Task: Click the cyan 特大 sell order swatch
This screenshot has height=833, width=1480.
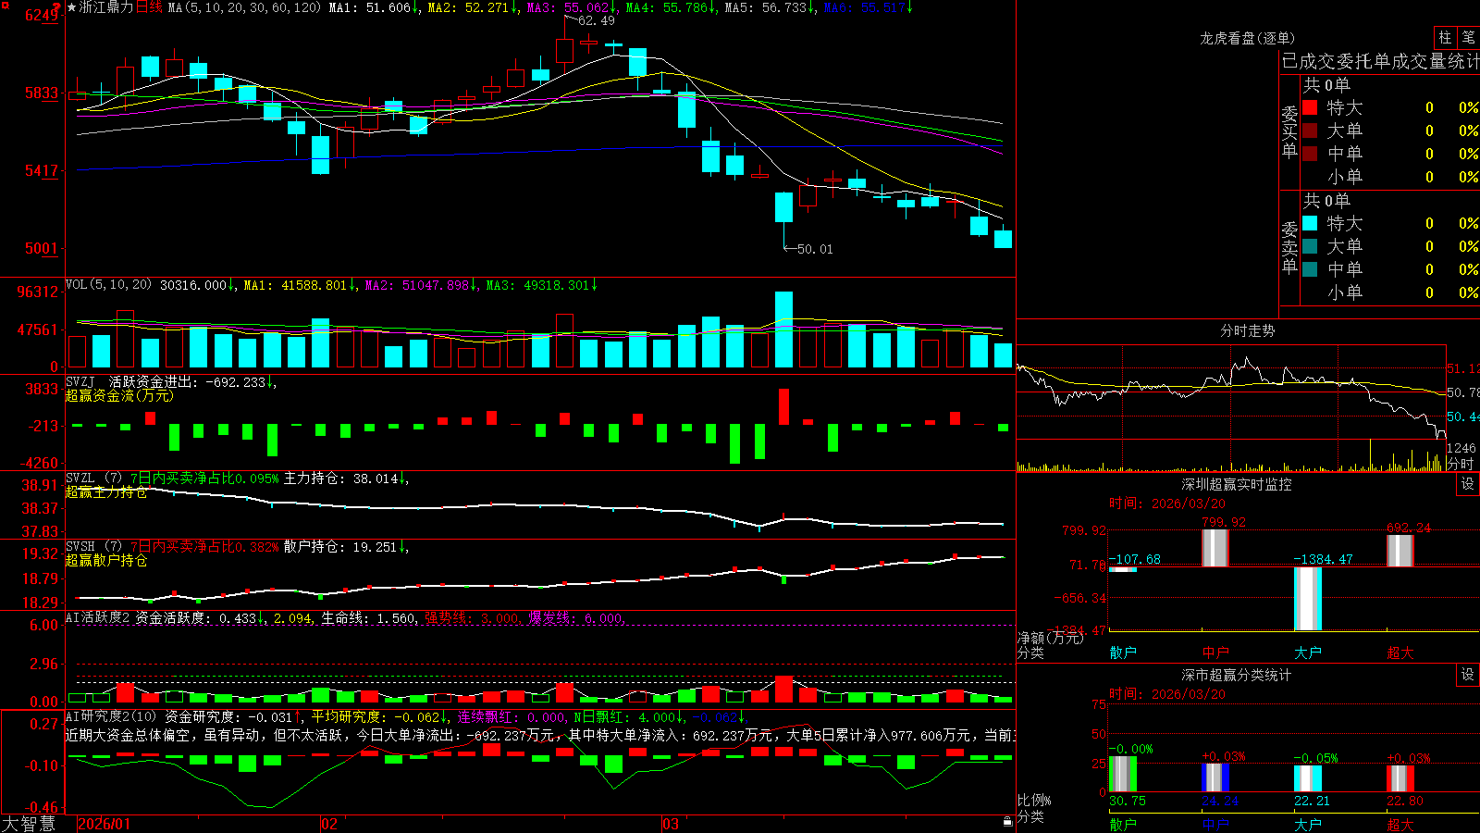Action: pyautogui.click(x=1310, y=223)
